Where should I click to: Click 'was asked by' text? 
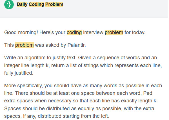(x=50, y=45)
